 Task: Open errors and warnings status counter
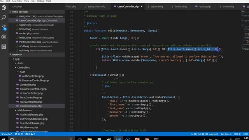pyautogui.click(x=30, y=134)
